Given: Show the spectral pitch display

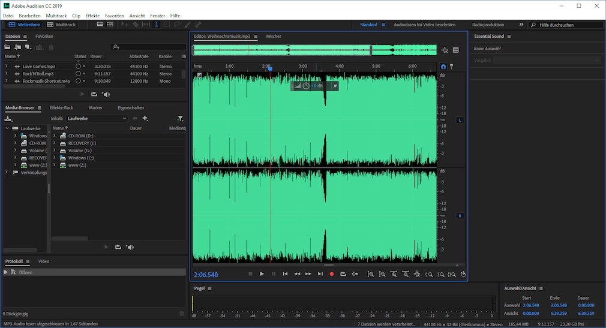Looking at the screenshot, I should [110, 25].
